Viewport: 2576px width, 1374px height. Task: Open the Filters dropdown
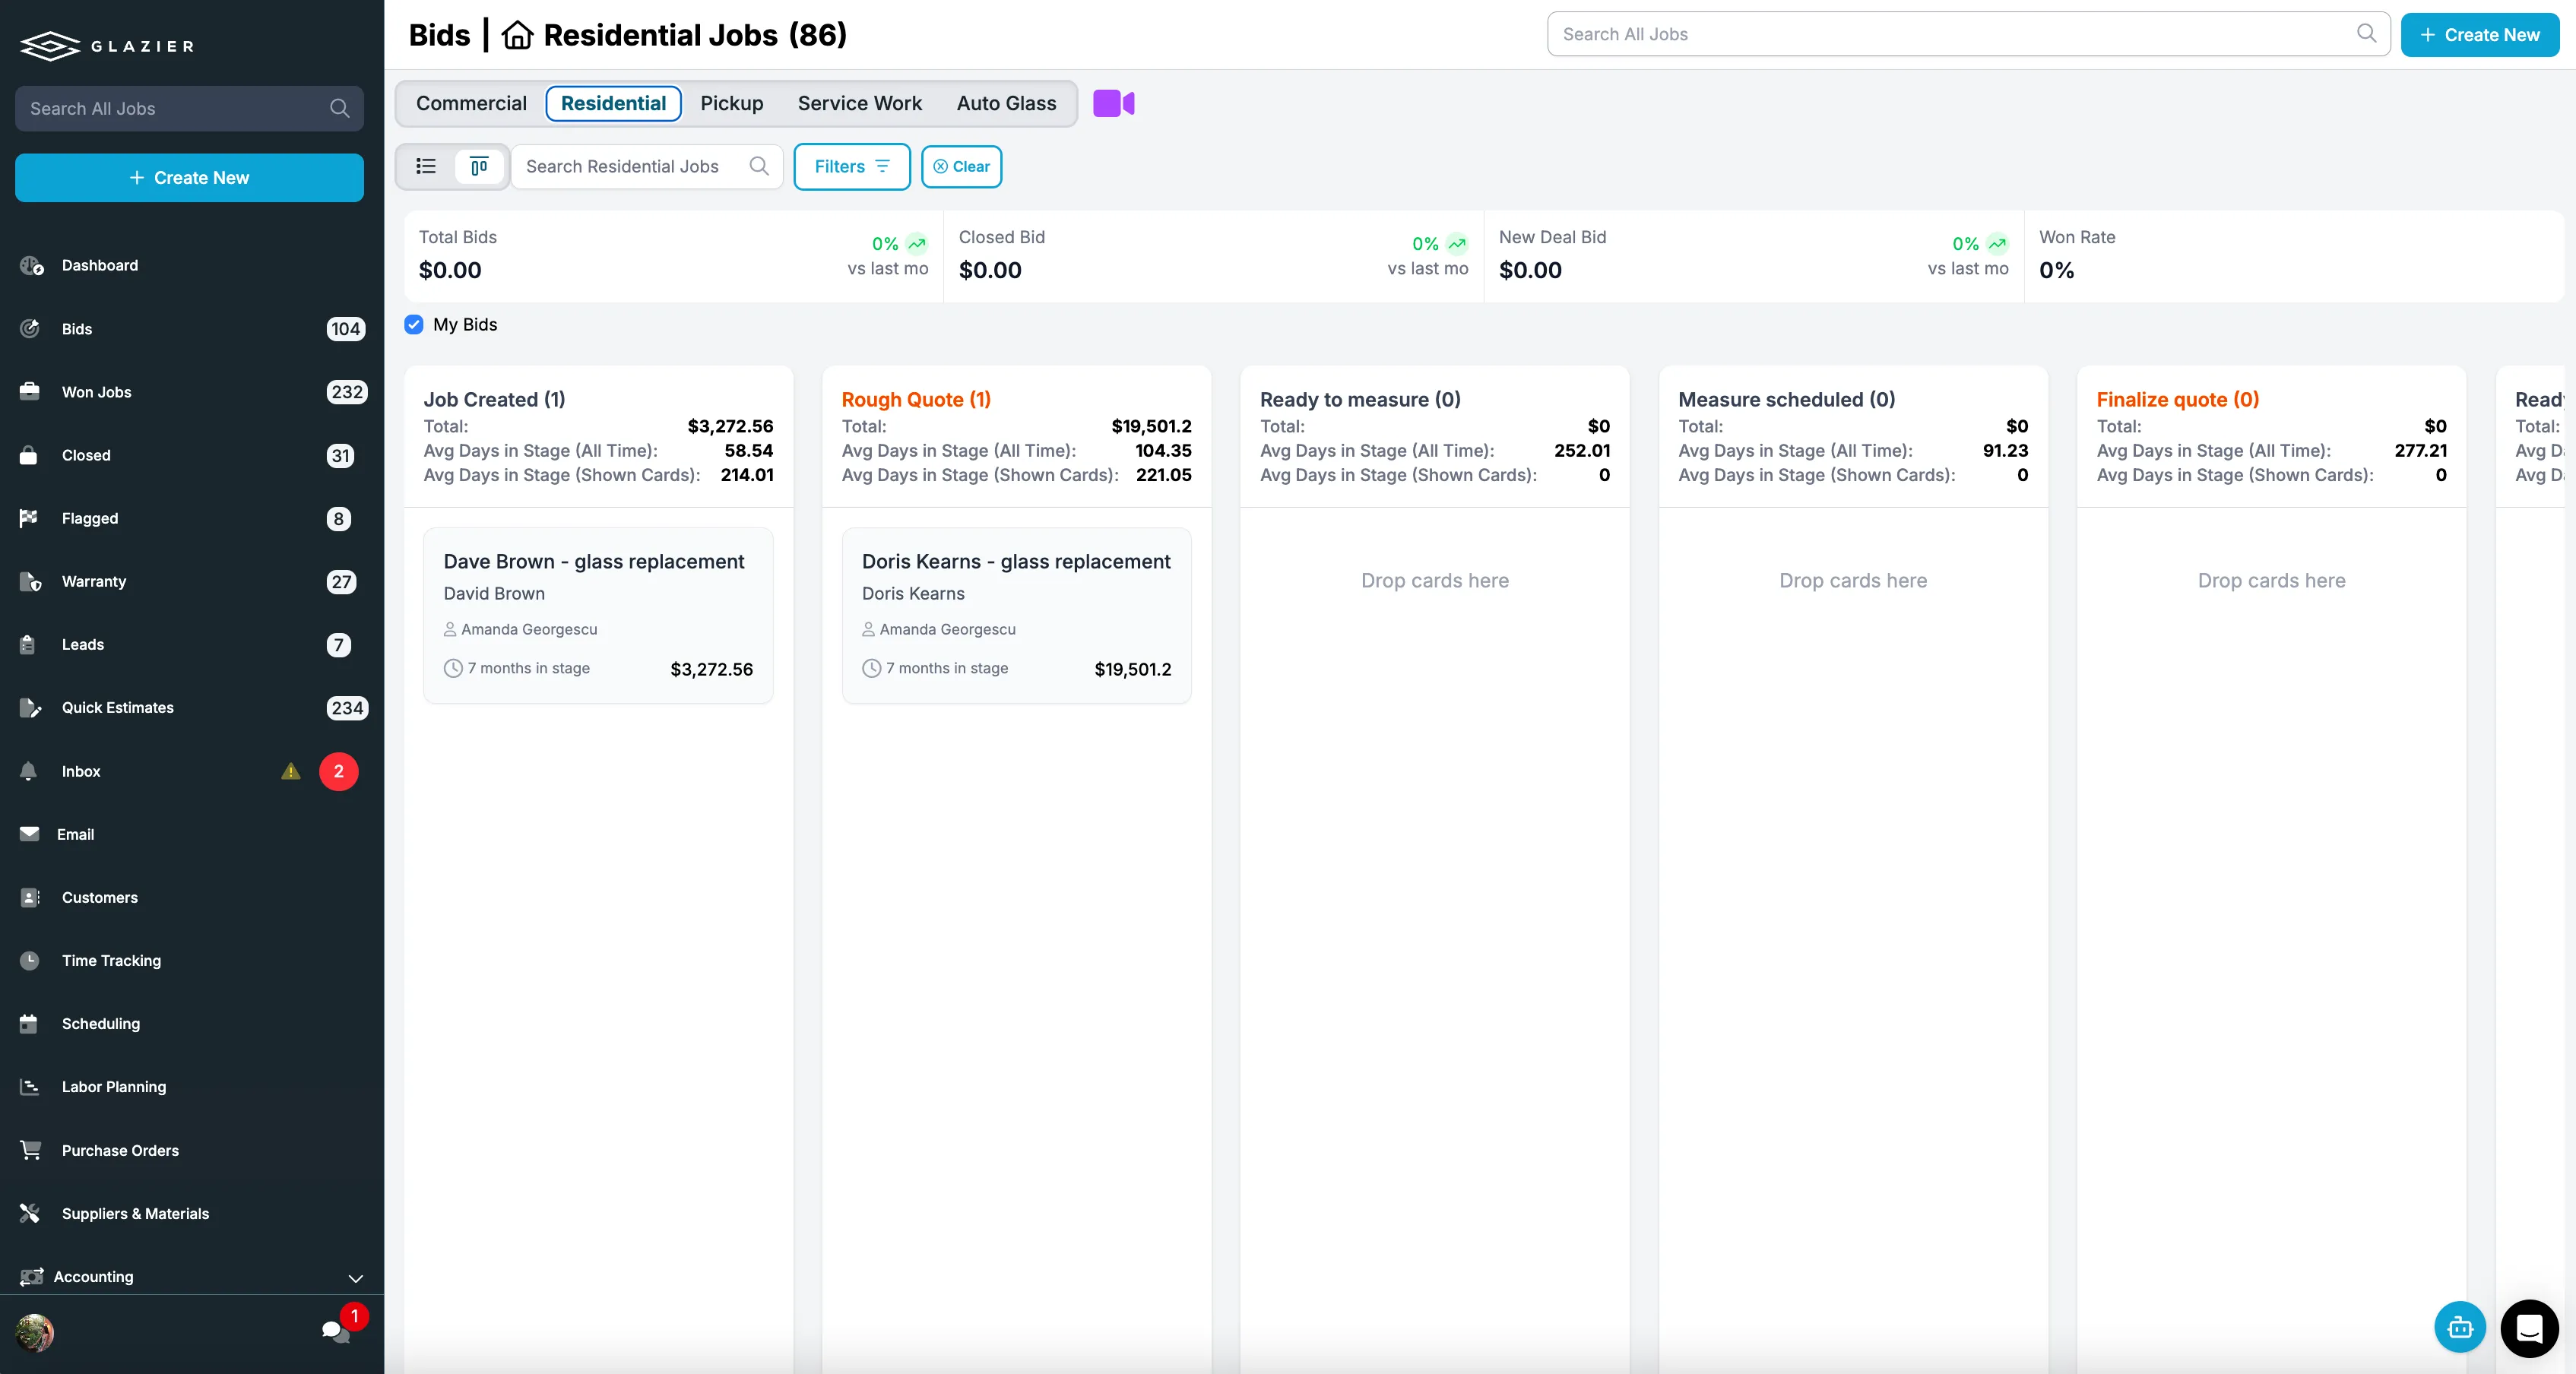tap(852, 166)
